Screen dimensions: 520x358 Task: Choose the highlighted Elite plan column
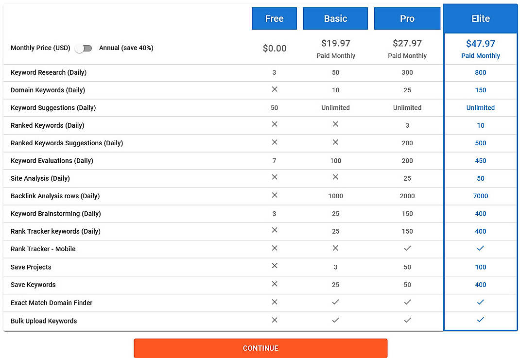[x=481, y=18]
